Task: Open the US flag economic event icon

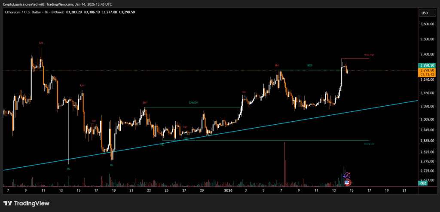Action: coord(348,183)
